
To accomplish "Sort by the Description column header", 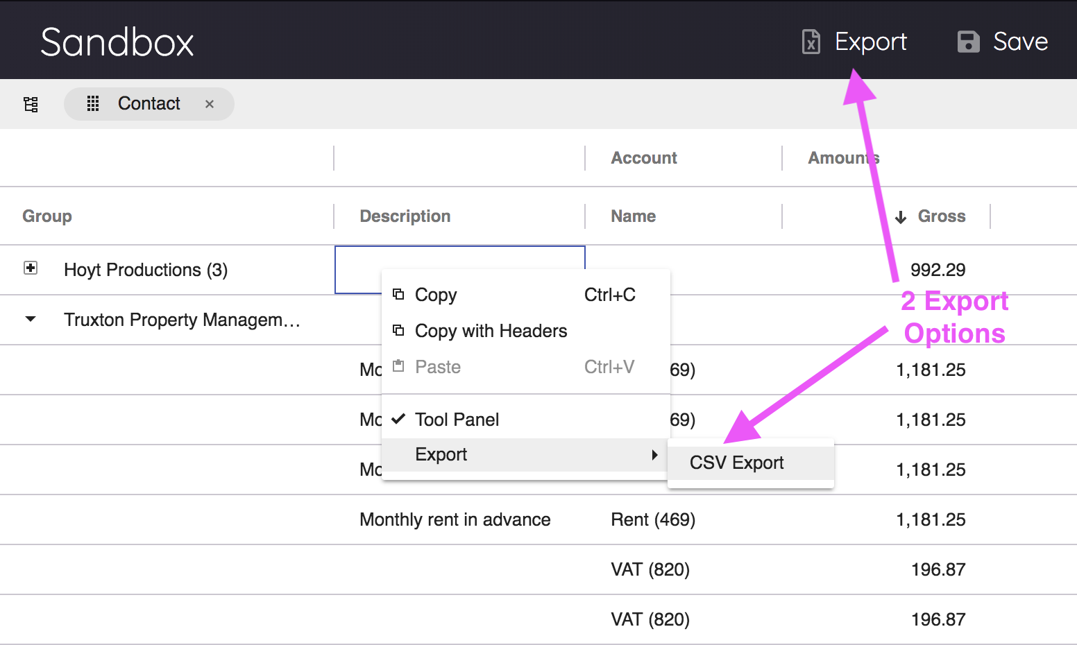I will pyautogui.click(x=405, y=216).
